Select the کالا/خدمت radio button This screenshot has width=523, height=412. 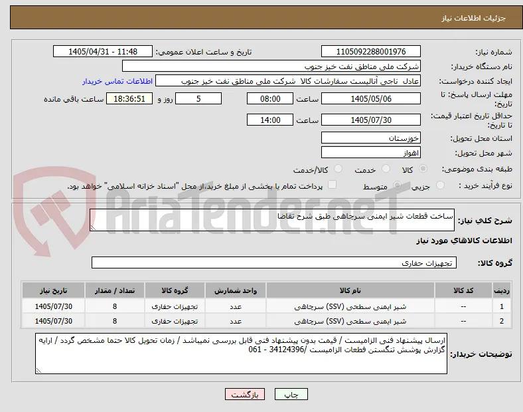click(338, 169)
